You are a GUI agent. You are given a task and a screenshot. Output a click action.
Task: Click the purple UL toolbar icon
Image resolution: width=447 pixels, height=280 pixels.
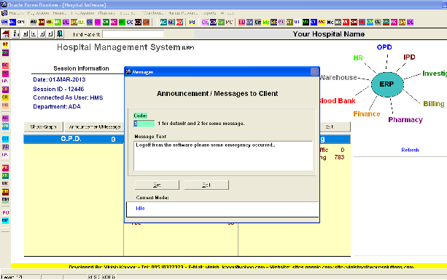tap(66, 22)
